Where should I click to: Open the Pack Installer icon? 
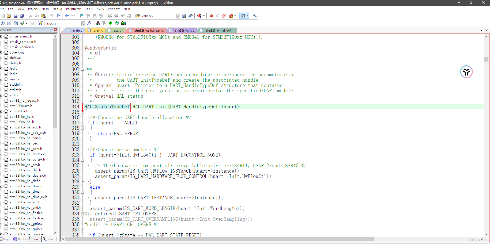[123, 23]
